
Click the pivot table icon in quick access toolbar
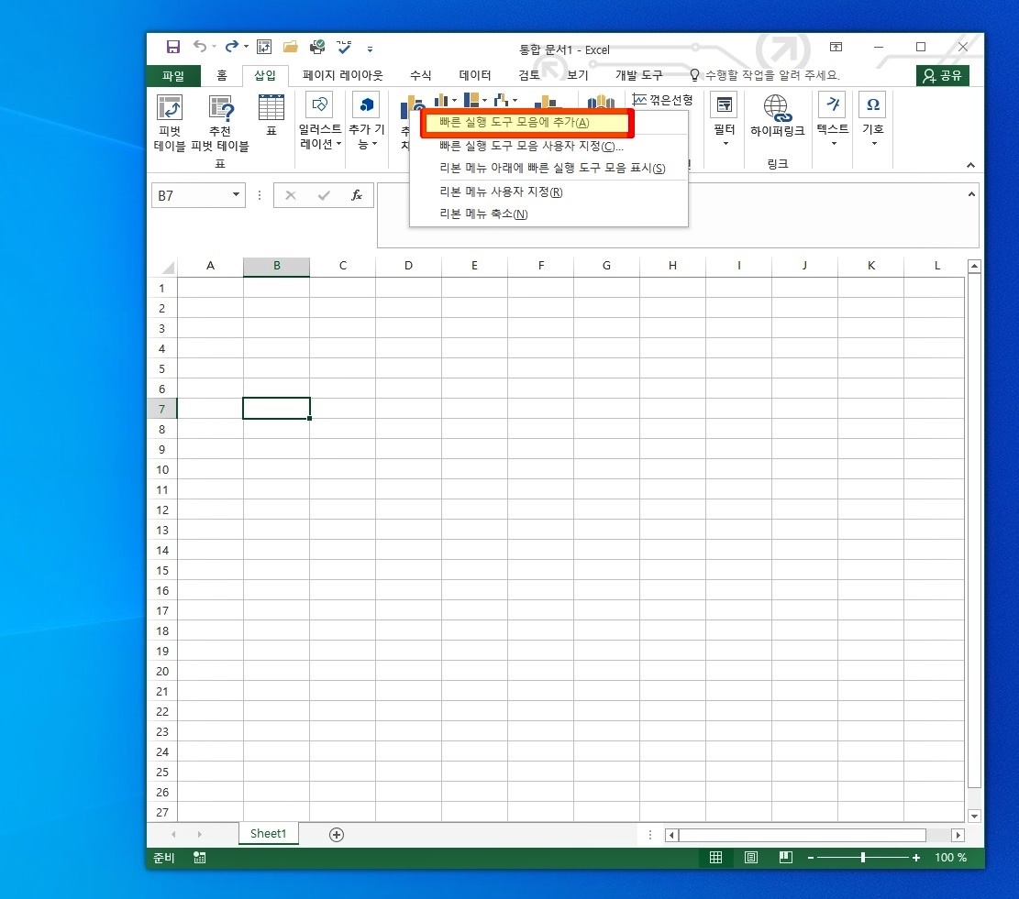(264, 47)
